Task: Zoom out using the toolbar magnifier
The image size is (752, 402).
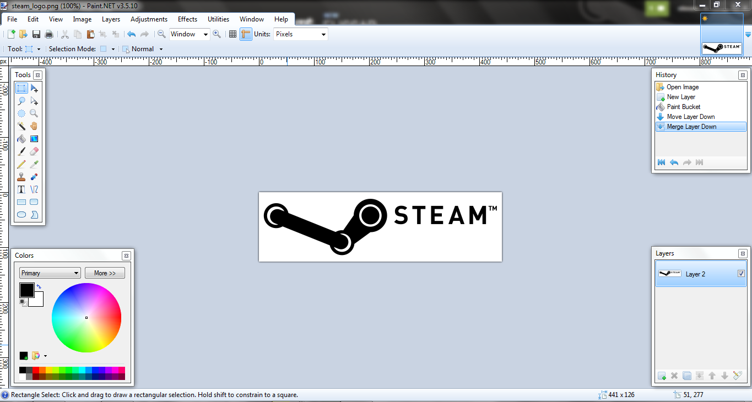Action: coord(161,34)
